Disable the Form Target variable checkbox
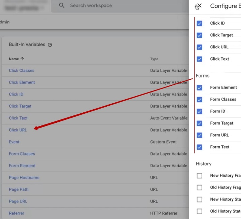Image resolution: width=241 pixels, height=219 pixels. click(x=200, y=123)
